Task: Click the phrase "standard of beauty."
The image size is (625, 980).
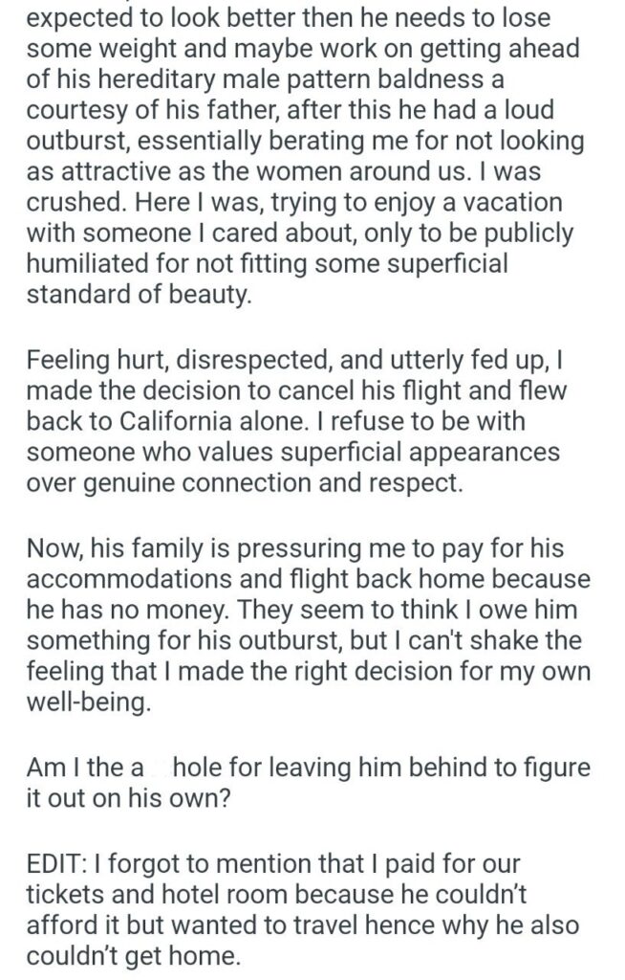Action: 139,293
